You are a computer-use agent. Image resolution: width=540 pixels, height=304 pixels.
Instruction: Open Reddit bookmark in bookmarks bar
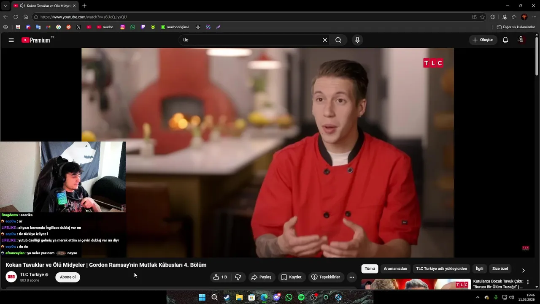[x=68, y=27]
